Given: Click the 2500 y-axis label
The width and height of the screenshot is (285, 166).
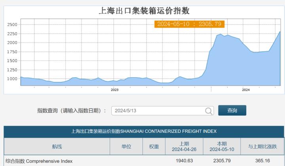Looking at the screenshot, I should pos(12,24).
